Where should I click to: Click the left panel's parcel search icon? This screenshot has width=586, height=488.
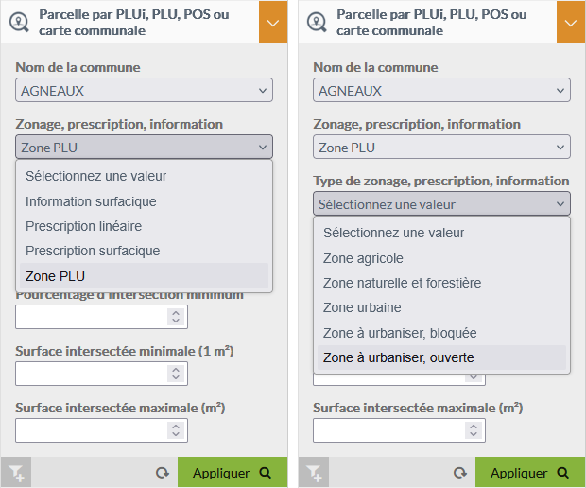coord(19,23)
